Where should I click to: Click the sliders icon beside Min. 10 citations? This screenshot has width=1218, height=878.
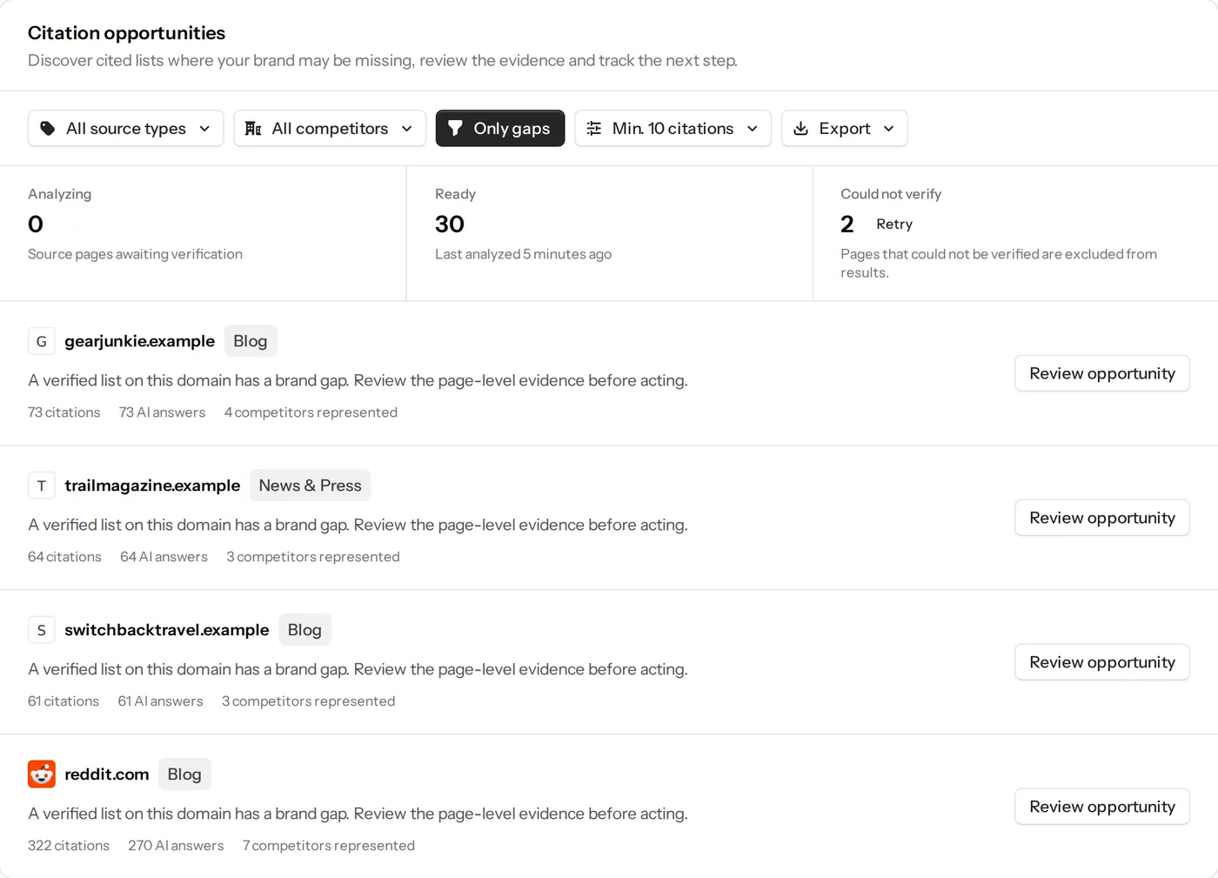point(594,128)
